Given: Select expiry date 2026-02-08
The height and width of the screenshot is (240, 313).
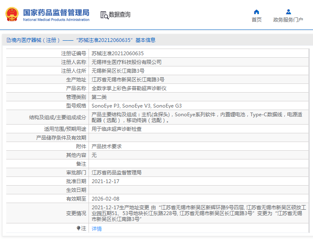Looking at the screenshot, I should tap(106, 199).
